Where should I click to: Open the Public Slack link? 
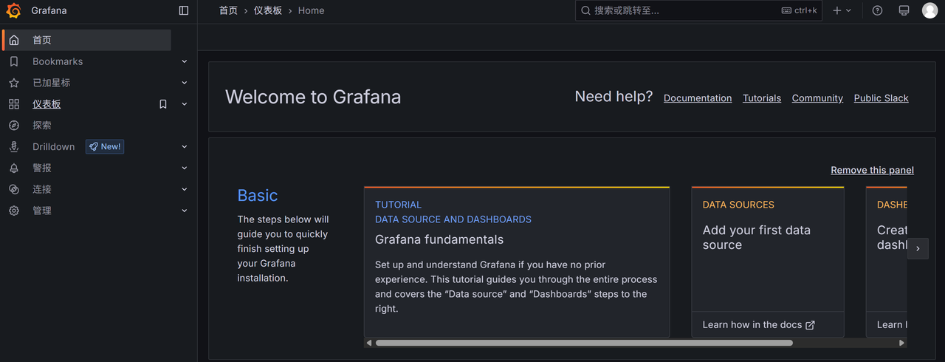(882, 98)
